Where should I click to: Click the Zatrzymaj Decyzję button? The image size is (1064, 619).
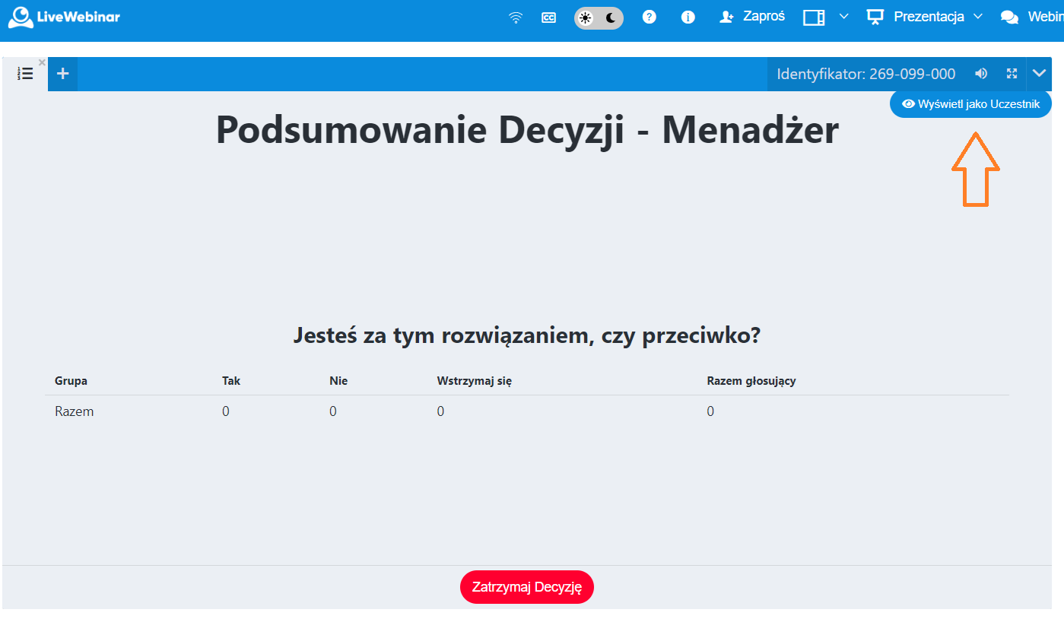click(x=526, y=587)
